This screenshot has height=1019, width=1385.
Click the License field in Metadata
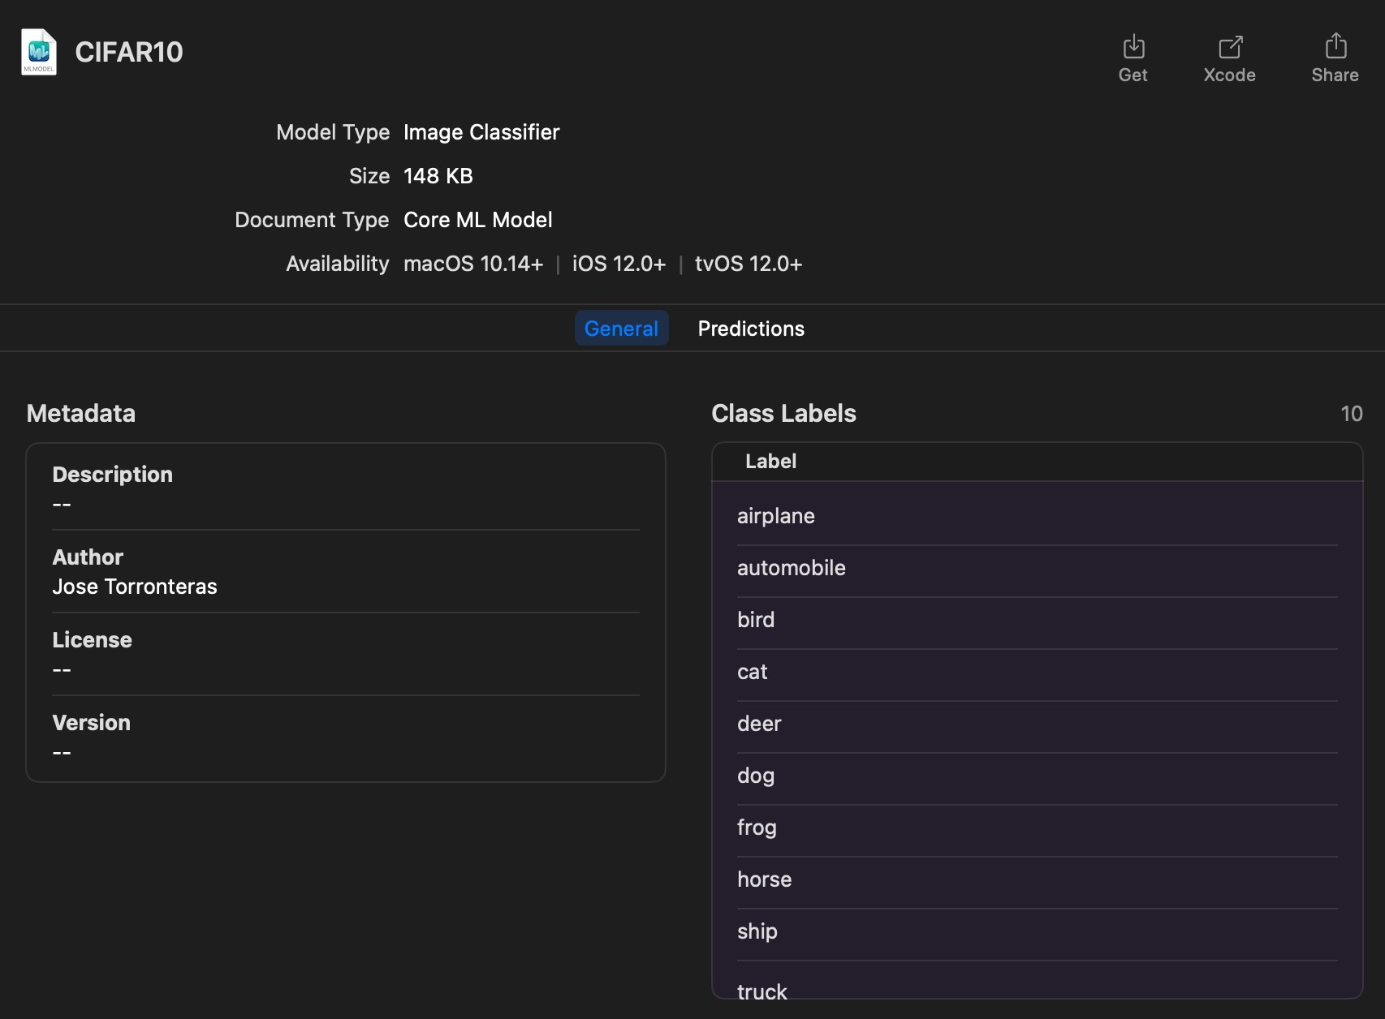tap(346, 654)
